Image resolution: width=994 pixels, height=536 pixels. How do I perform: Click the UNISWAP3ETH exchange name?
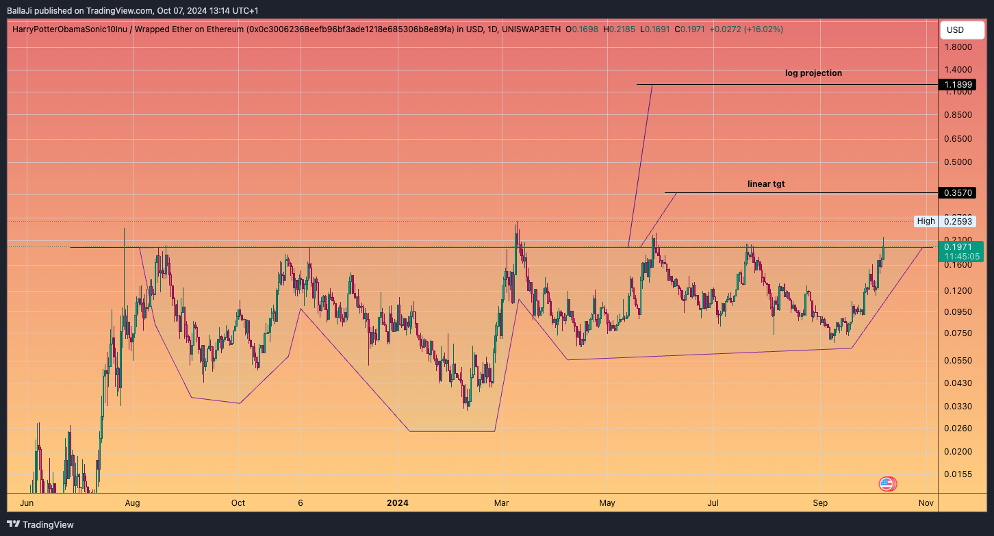pyautogui.click(x=531, y=29)
